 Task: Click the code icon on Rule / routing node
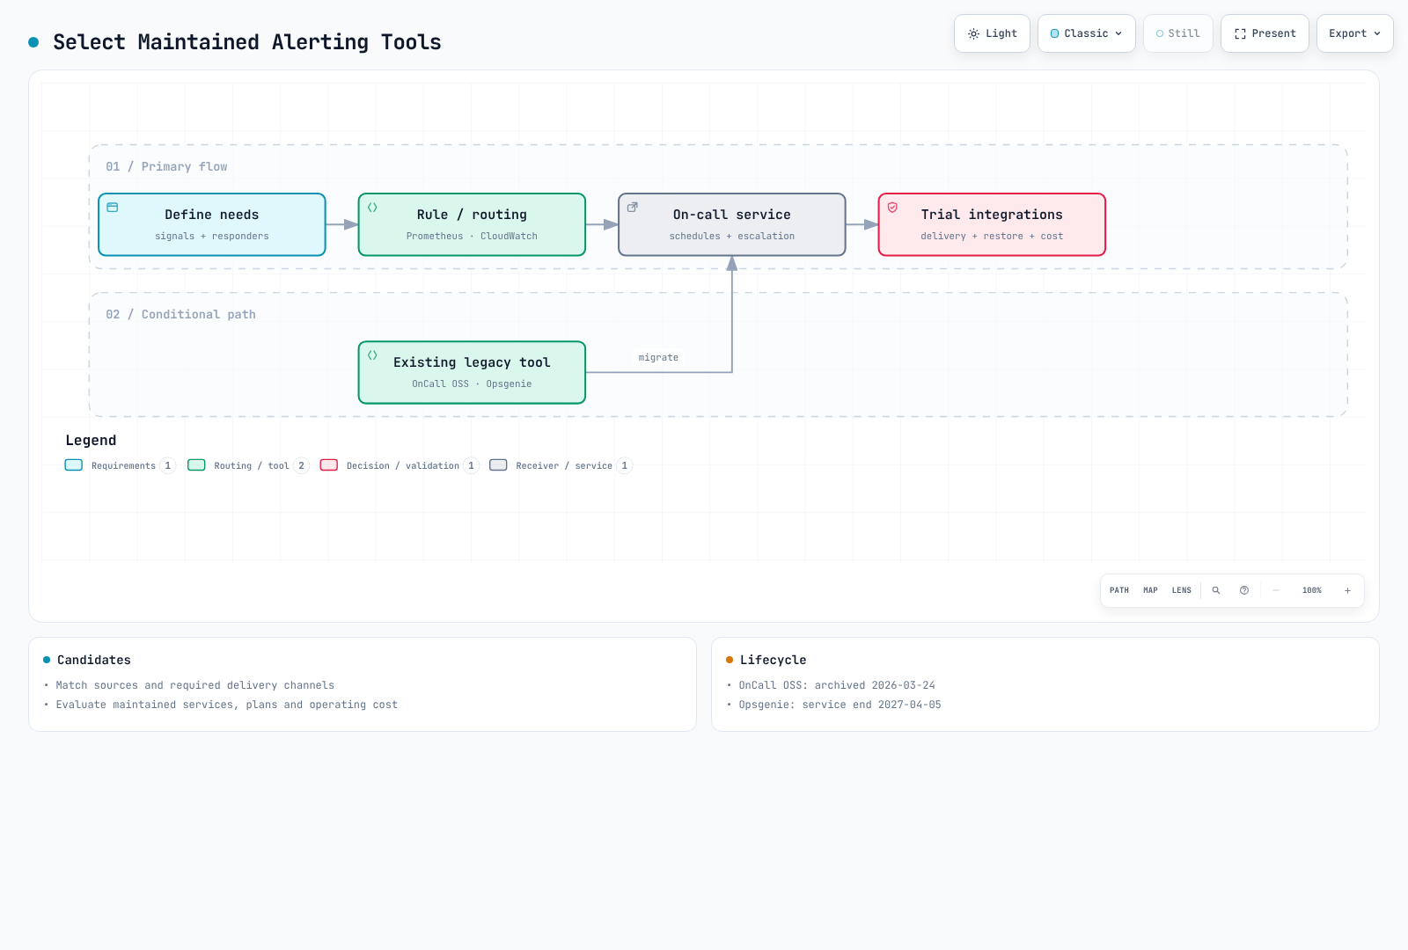(x=372, y=208)
